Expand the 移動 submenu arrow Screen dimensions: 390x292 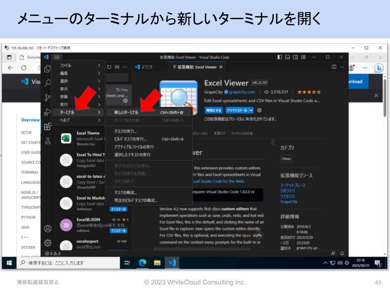(x=99, y=97)
